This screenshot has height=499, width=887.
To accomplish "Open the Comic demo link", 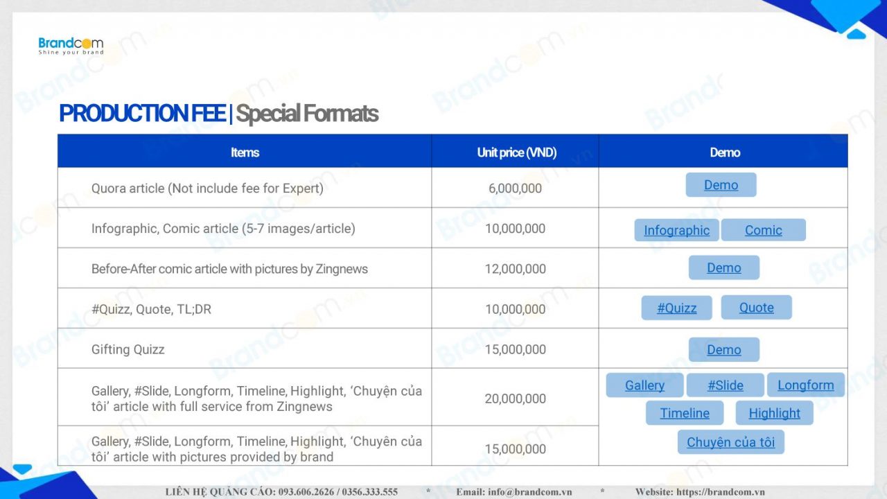I will pyautogui.click(x=763, y=230).
